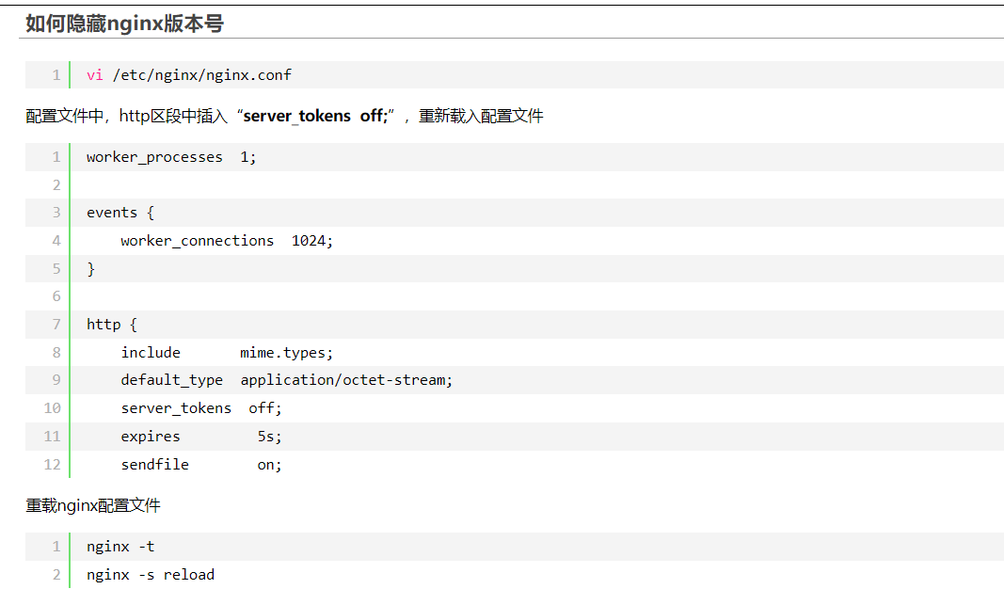This screenshot has width=1004, height=605.
Task: Click the nginx -t command line
Action: (x=120, y=547)
